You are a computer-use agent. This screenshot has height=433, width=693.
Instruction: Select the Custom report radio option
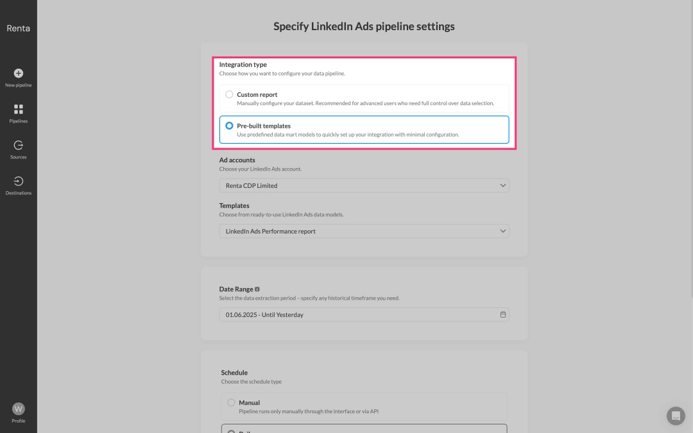(x=229, y=94)
